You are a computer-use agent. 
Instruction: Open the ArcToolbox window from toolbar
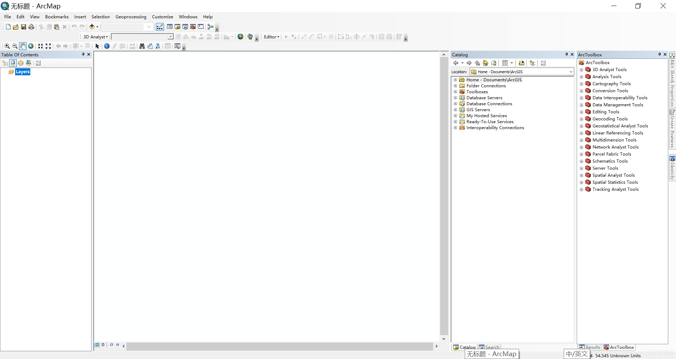pyautogui.click(x=193, y=27)
